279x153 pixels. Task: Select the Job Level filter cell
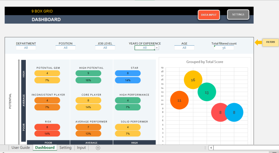pos(105,48)
